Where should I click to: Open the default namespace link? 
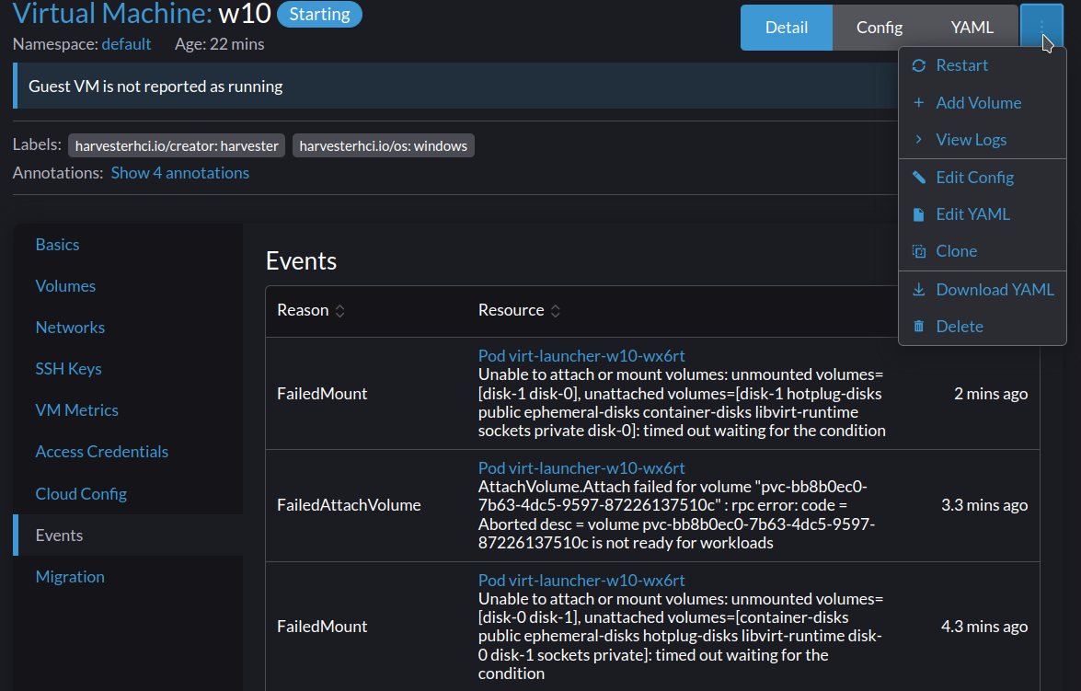pos(126,44)
